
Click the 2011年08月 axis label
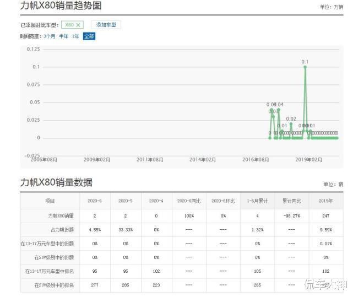coord(150,160)
